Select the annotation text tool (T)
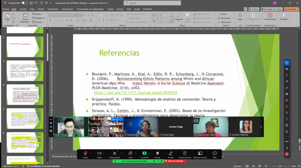This screenshot has width=301, height=168. (x=287, y=75)
